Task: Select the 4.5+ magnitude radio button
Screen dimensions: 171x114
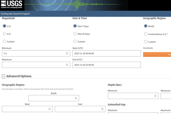Action: 4,34
